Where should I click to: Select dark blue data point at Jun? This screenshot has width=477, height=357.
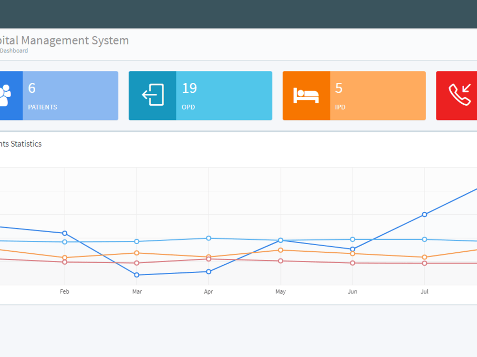click(353, 249)
